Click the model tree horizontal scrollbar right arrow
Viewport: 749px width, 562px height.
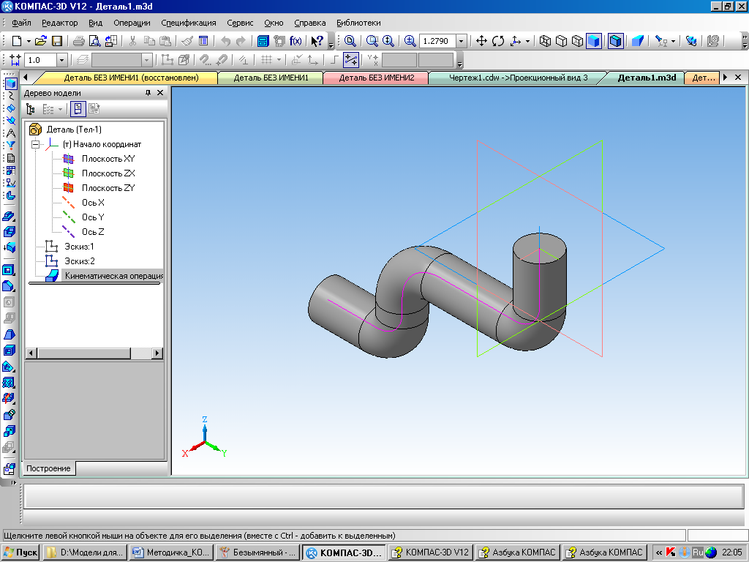[157, 353]
